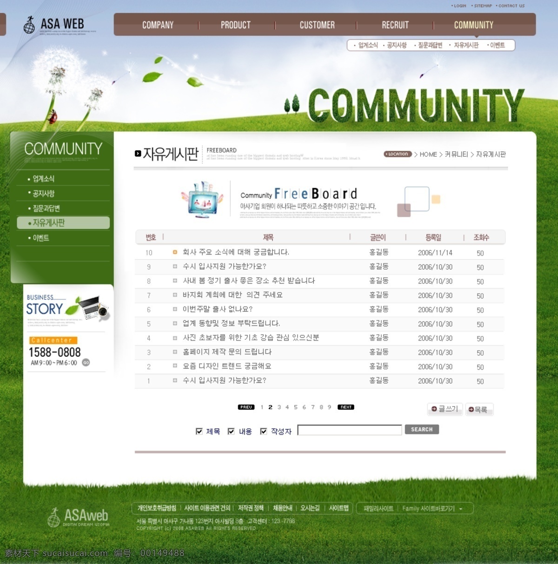The width and height of the screenshot is (558, 564).
Task: Open the RECRUIT top menu
Action: 395,25
